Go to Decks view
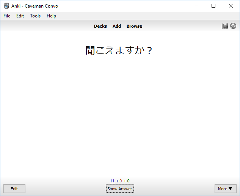The height and width of the screenshot is (196, 240). [x=100, y=26]
